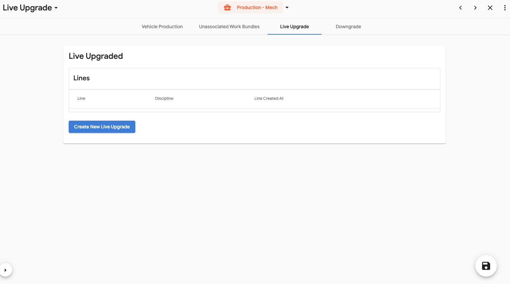Screen dimensions: 510x284
Task: Click the Line column header
Action: pos(81,98)
